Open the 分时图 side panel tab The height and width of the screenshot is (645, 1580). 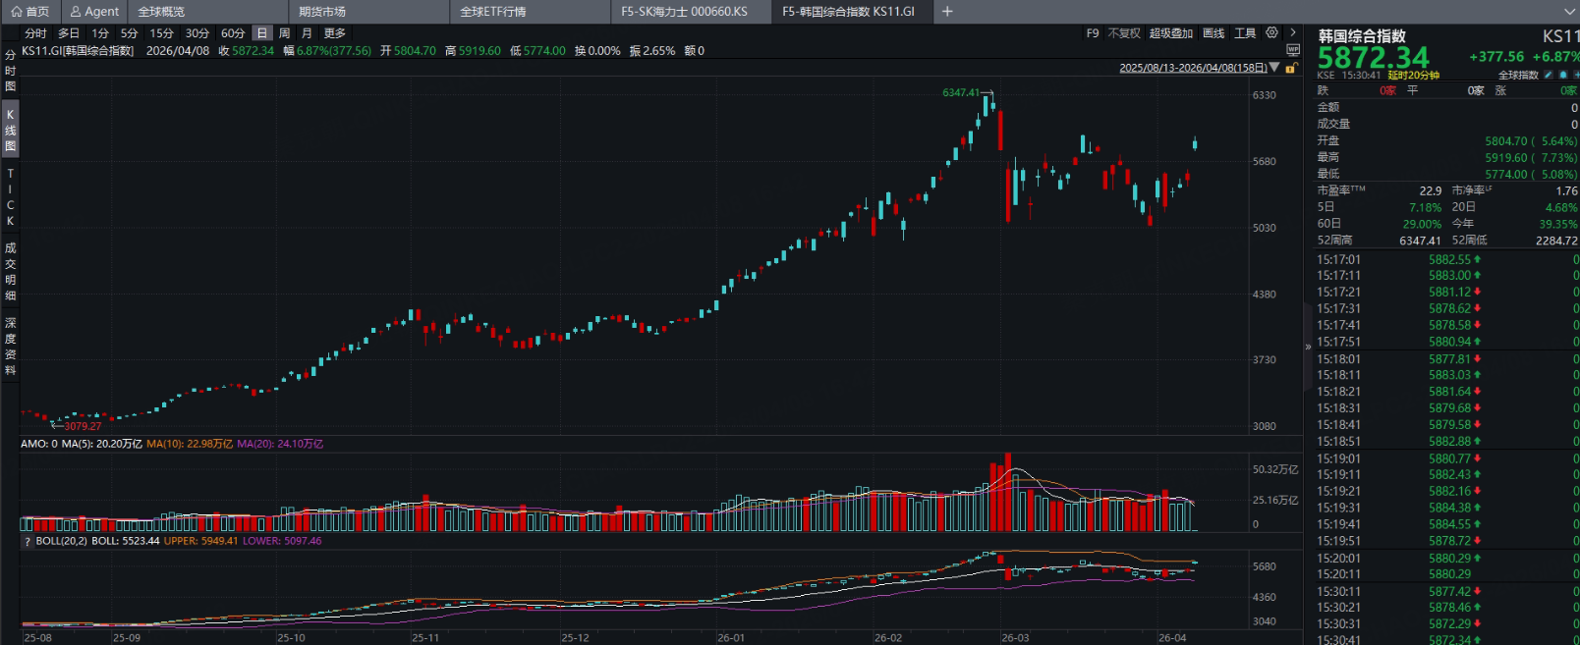10,71
